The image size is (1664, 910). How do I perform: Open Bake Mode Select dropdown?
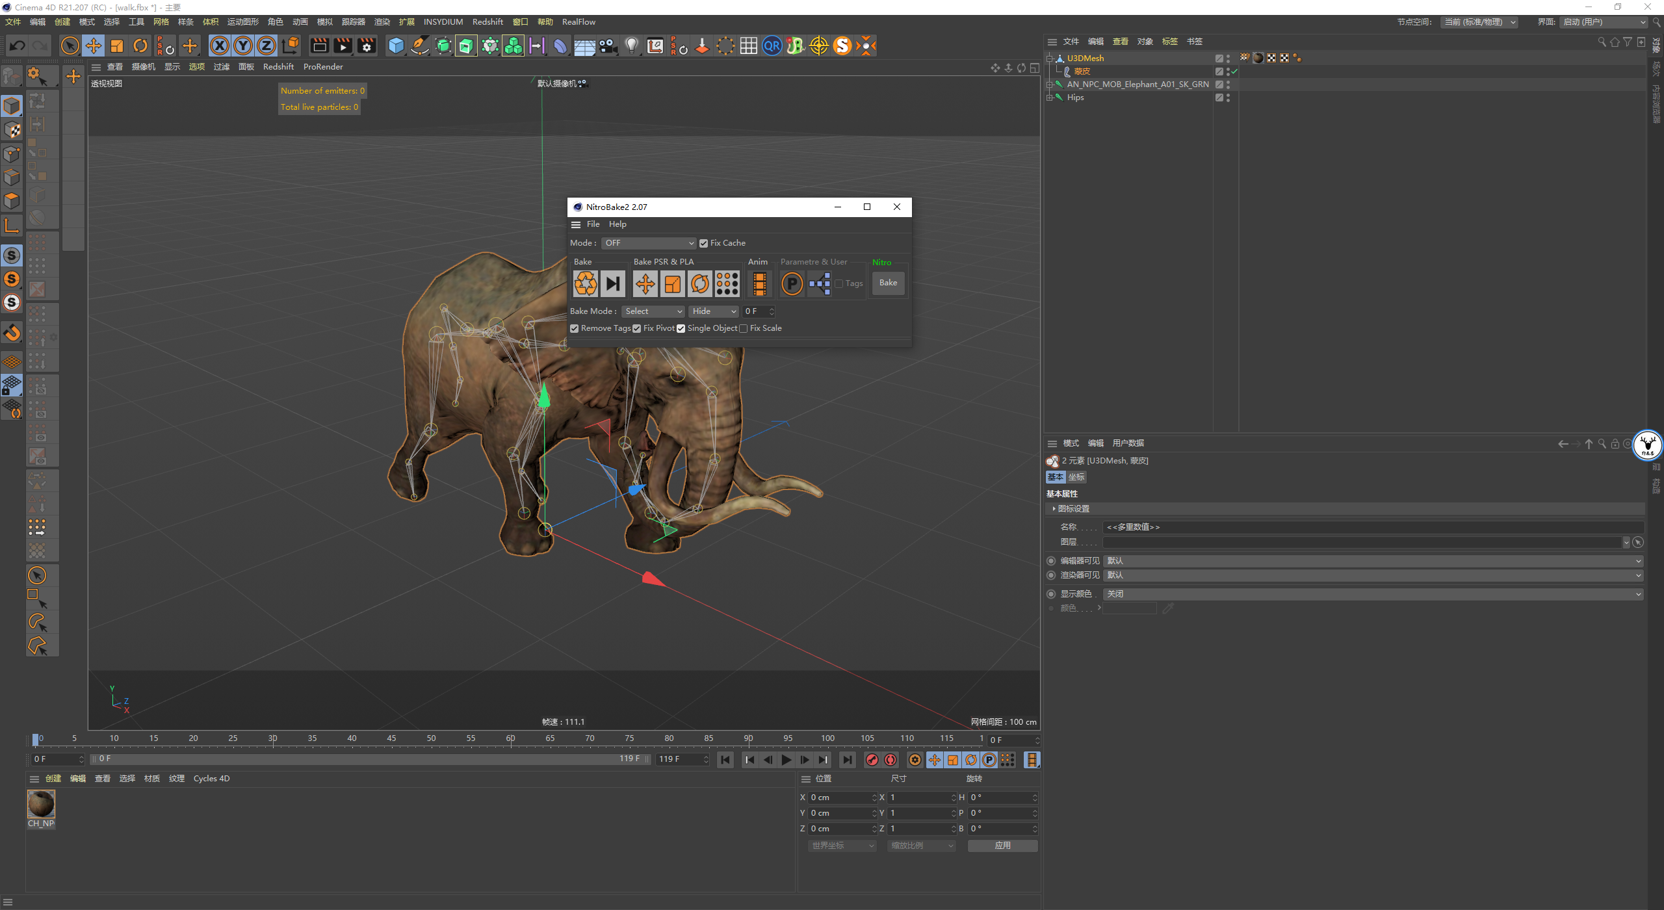tap(653, 311)
